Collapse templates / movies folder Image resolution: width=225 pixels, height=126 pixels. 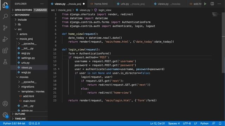click(x=33, y=91)
